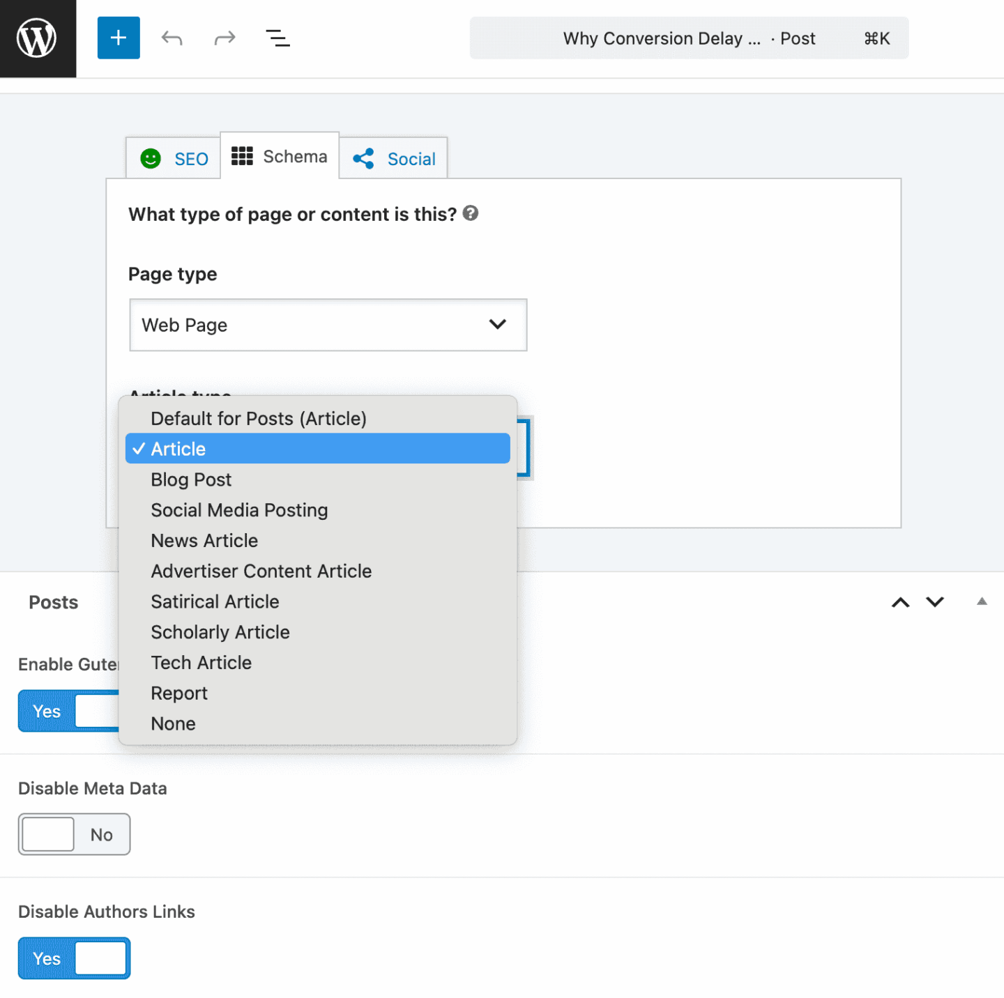
Task: Switch to the Social tab
Action: [x=394, y=158]
